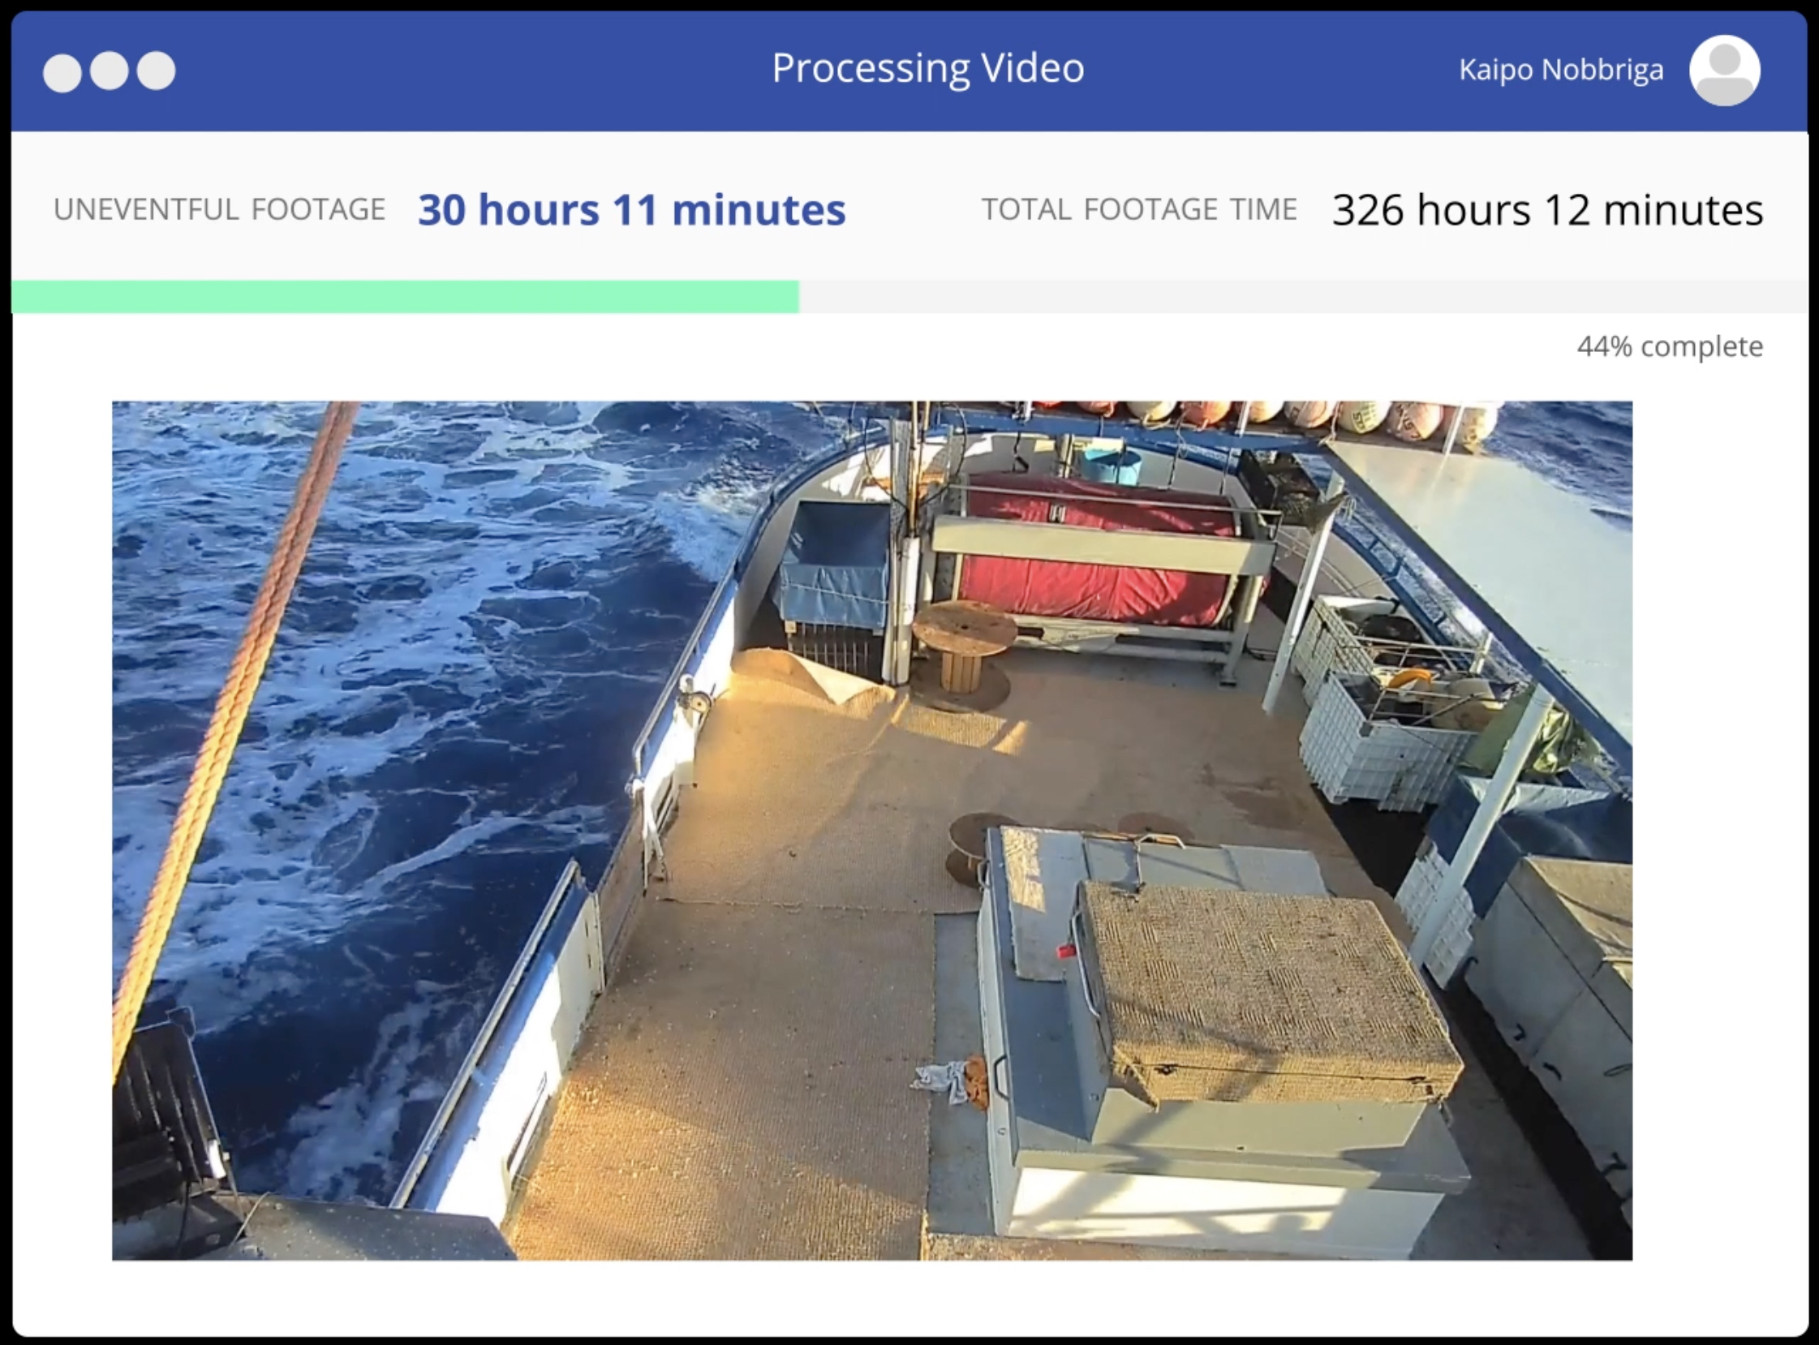Click the "UNEVENTFUL FOOTAGE" label

[x=219, y=210]
